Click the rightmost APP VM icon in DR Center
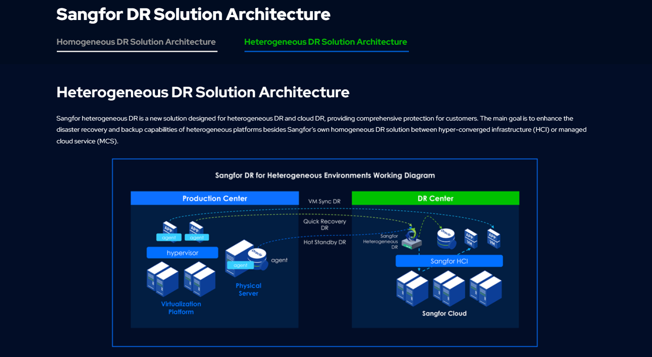652x357 pixels. click(x=493, y=237)
